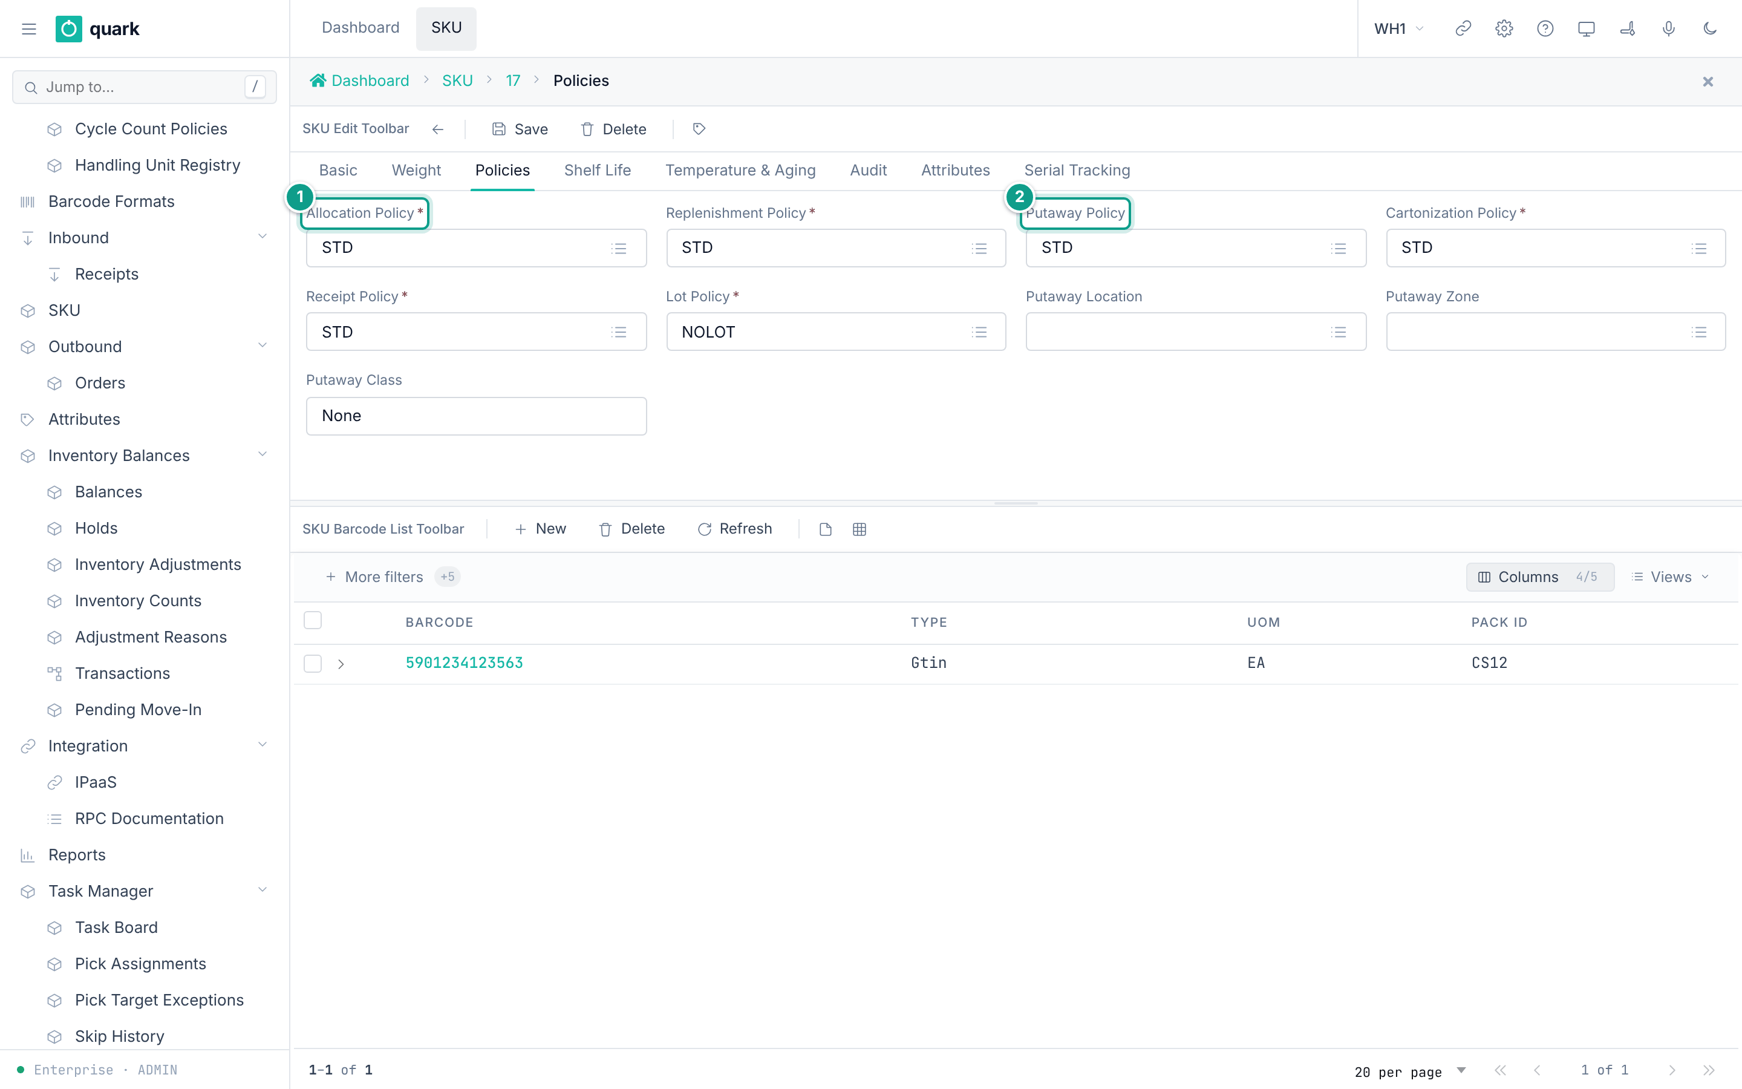Click the grid export icon in barcode toolbar
The image size is (1742, 1089).
[x=860, y=529]
